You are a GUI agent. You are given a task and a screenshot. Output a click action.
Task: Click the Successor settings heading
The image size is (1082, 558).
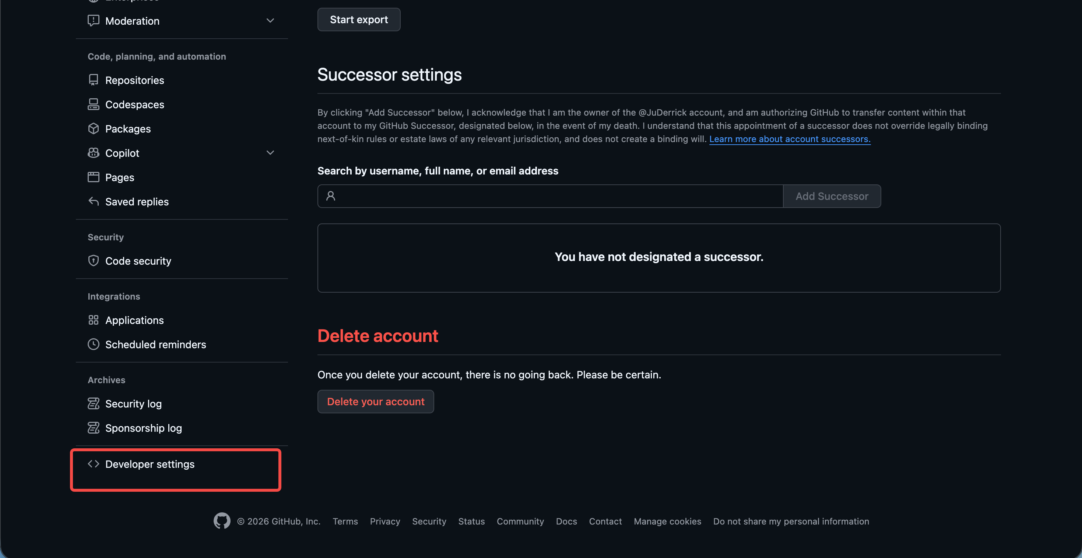pos(389,75)
